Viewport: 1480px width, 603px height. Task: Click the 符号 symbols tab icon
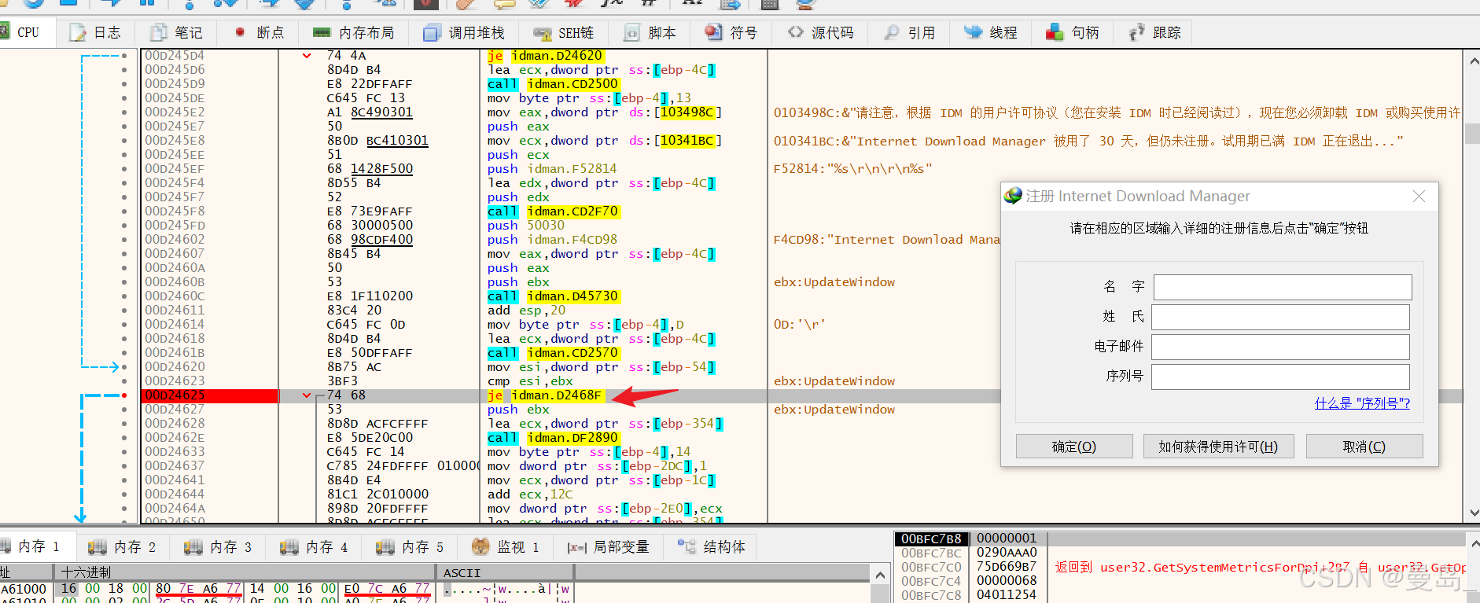point(713,32)
